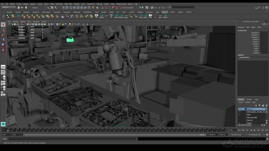269x151 pixels.
Task: Open the Shading panel menu
Action: [x=15, y=22]
